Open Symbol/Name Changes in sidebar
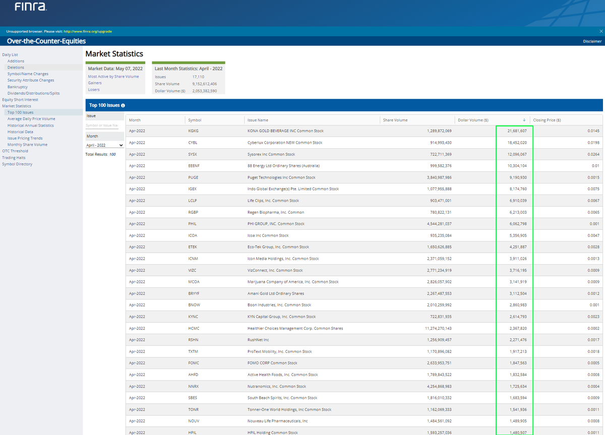The image size is (605, 435). [28, 74]
